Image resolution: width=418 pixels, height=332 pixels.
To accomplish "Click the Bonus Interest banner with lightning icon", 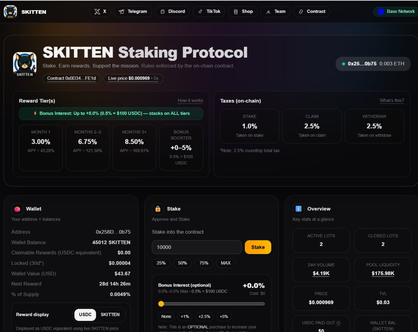I will point(111,114).
